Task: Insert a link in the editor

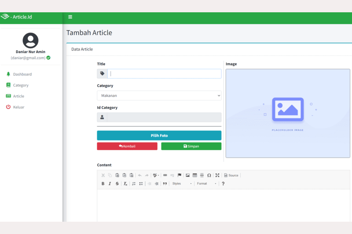Action: [x=165, y=175]
